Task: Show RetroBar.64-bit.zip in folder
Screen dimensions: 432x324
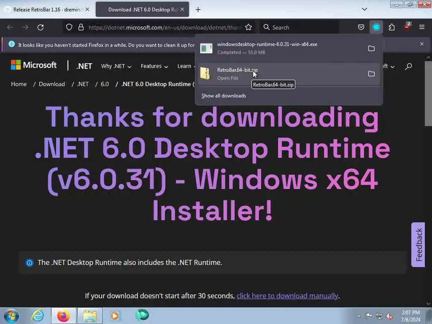Action: tap(371, 73)
